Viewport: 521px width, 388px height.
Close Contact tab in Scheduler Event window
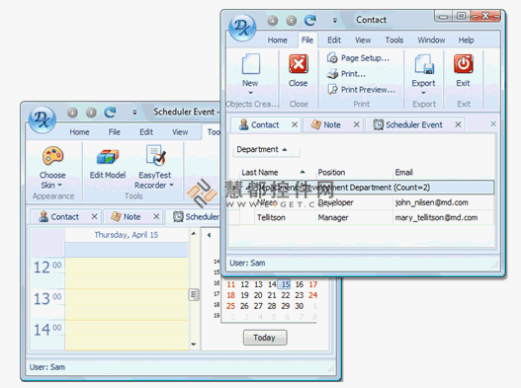coord(94,216)
